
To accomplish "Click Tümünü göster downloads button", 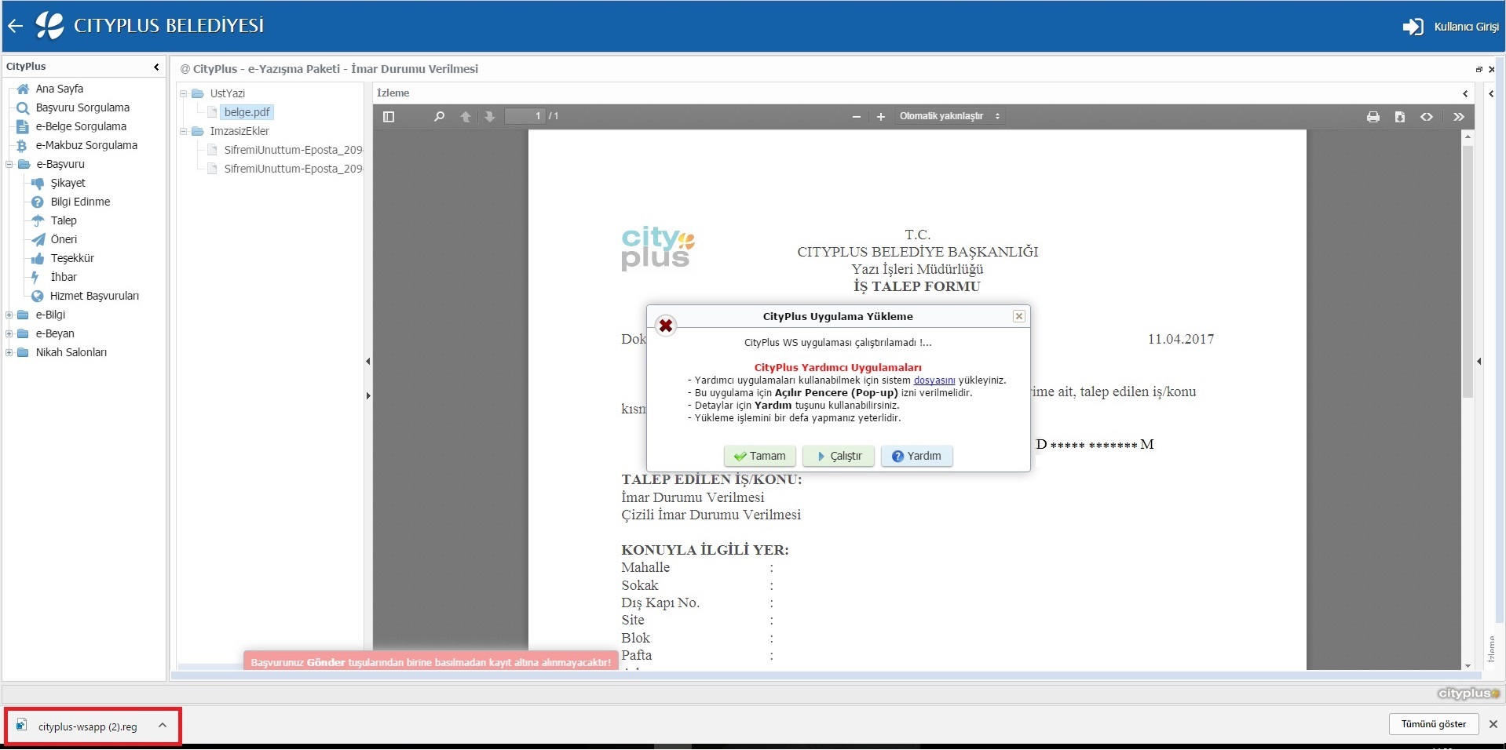I will coord(1434,724).
